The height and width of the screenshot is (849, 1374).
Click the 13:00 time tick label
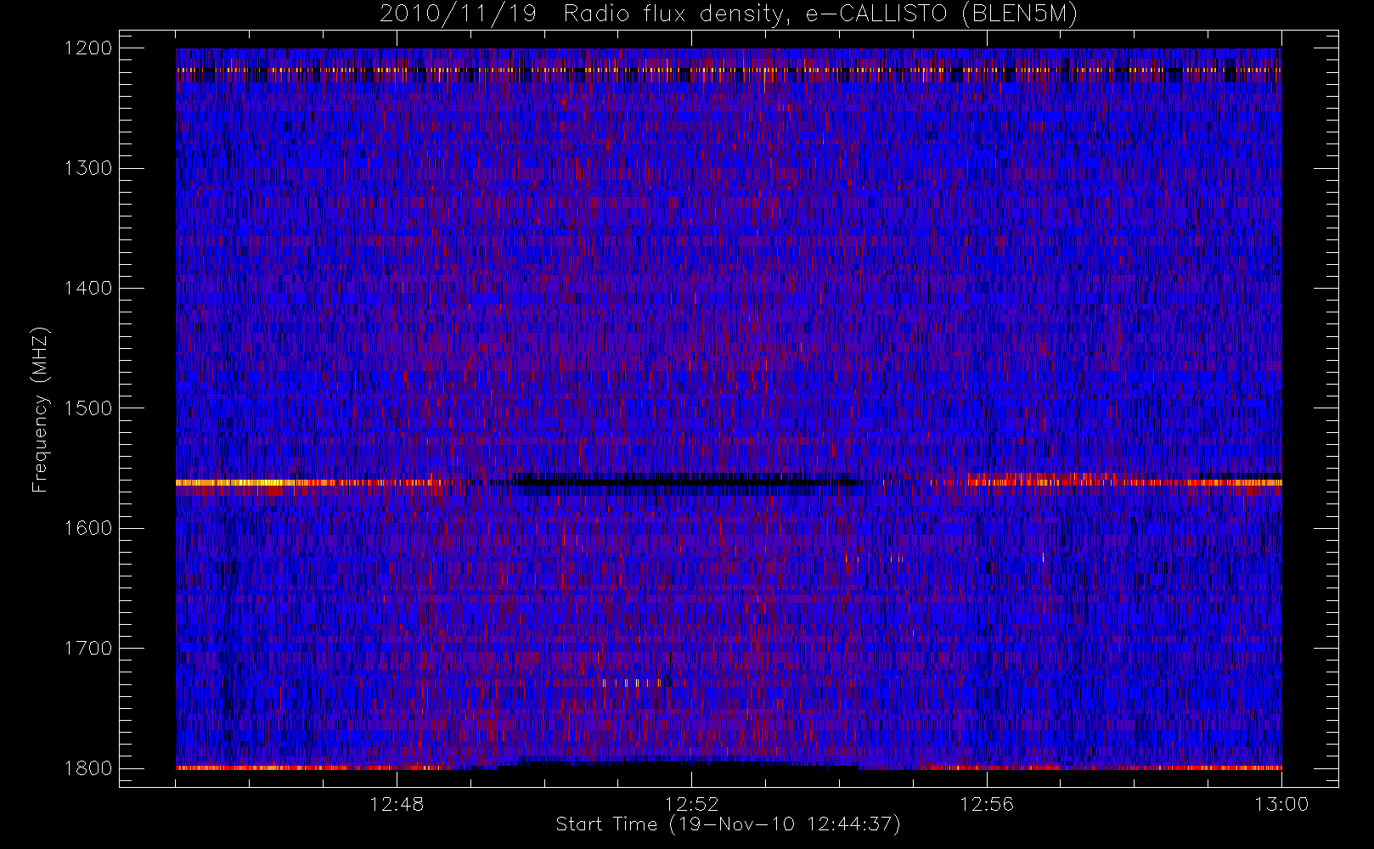point(1281,804)
